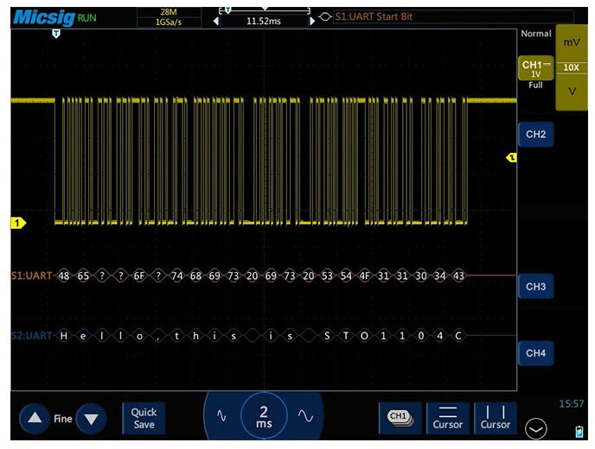Open the CH1 channel selector icon
Image resolution: width=595 pixels, height=449 pixels.
pyautogui.click(x=399, y=418)
